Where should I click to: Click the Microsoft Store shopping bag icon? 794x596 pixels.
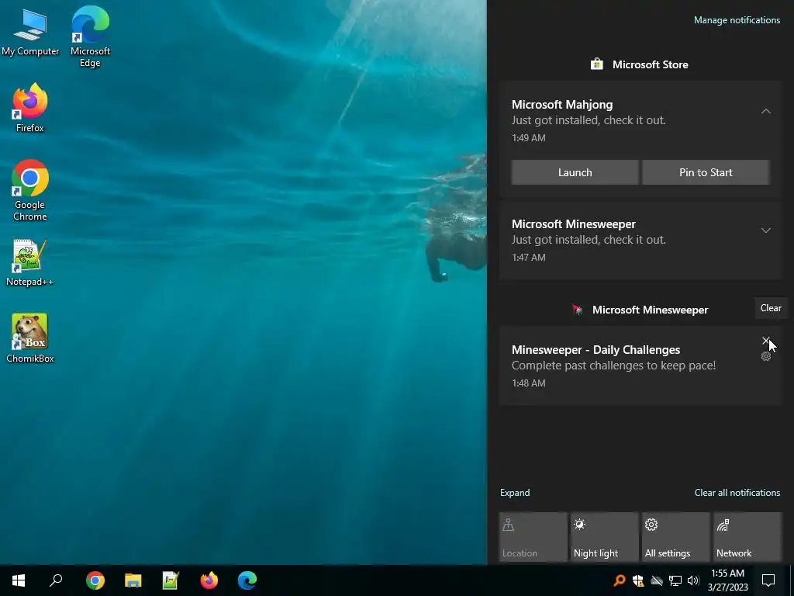596,64
